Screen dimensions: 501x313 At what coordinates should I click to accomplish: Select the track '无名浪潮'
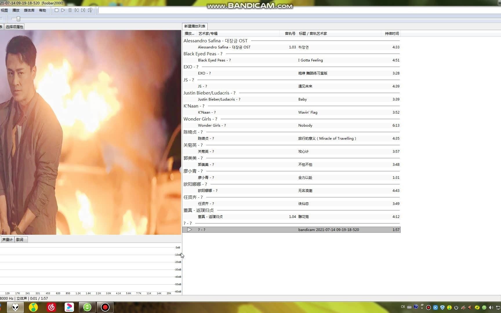tap(291, 190)
